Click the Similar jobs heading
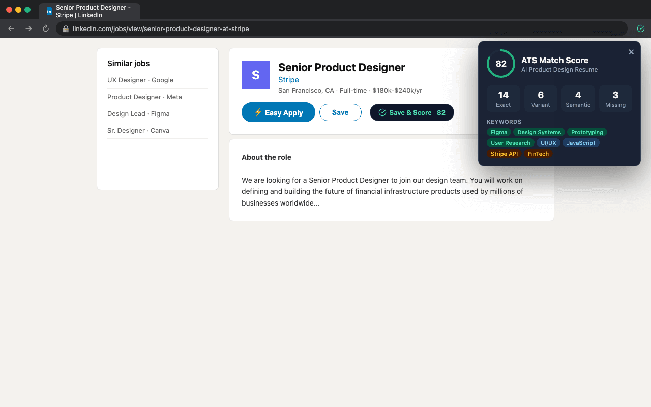The width and height of the screenshot is (651, 407). point(128,64)
